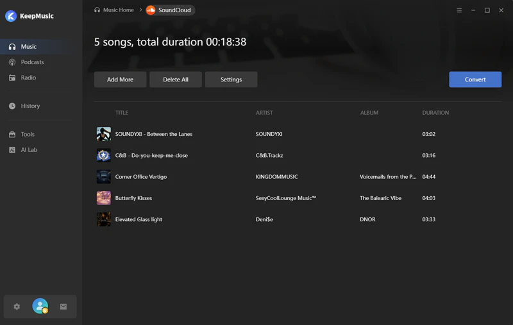Select the Podcasts menu label
Screen dimensions: 513x325
(33, 62)
